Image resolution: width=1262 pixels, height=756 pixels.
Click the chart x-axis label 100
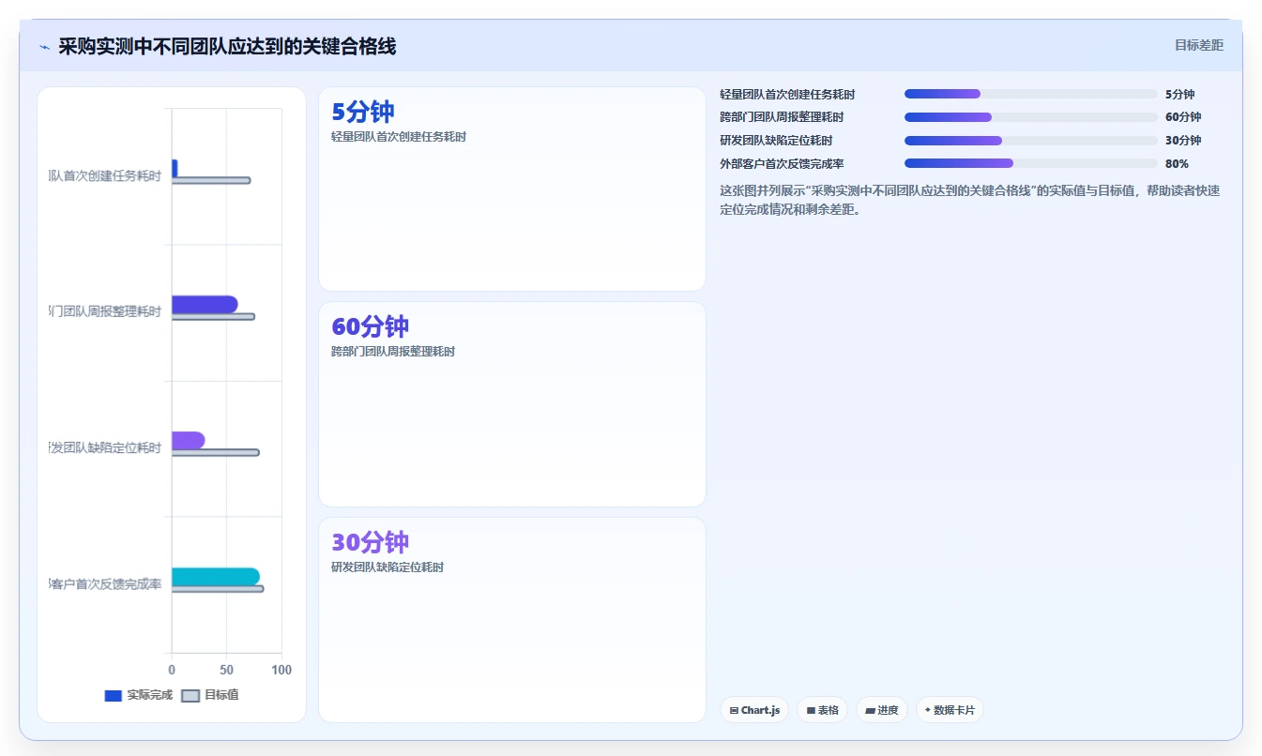point(281,670)
